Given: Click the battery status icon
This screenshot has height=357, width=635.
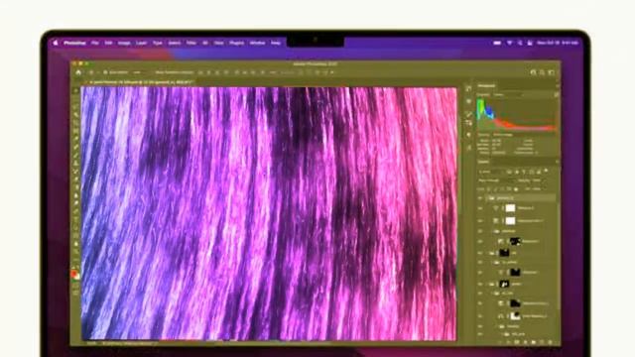Looking at the screenshot, I should 497,43.
